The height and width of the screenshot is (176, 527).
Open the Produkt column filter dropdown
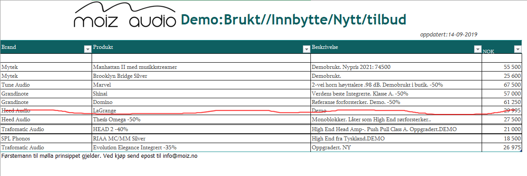306,49
